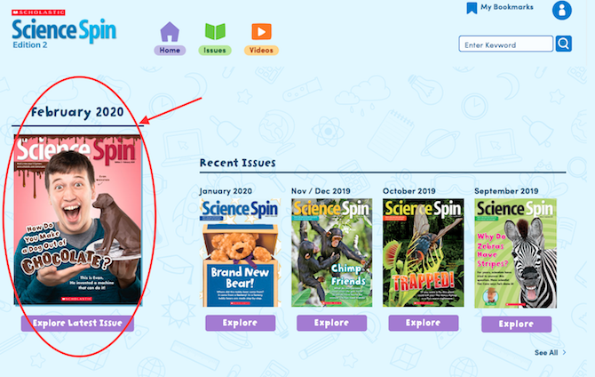The height and width of the screenshot is (377, 595).
Task: Explore the Nov / Dec 2019 issue
Action: pyautogui.click(x=331, y=323)
